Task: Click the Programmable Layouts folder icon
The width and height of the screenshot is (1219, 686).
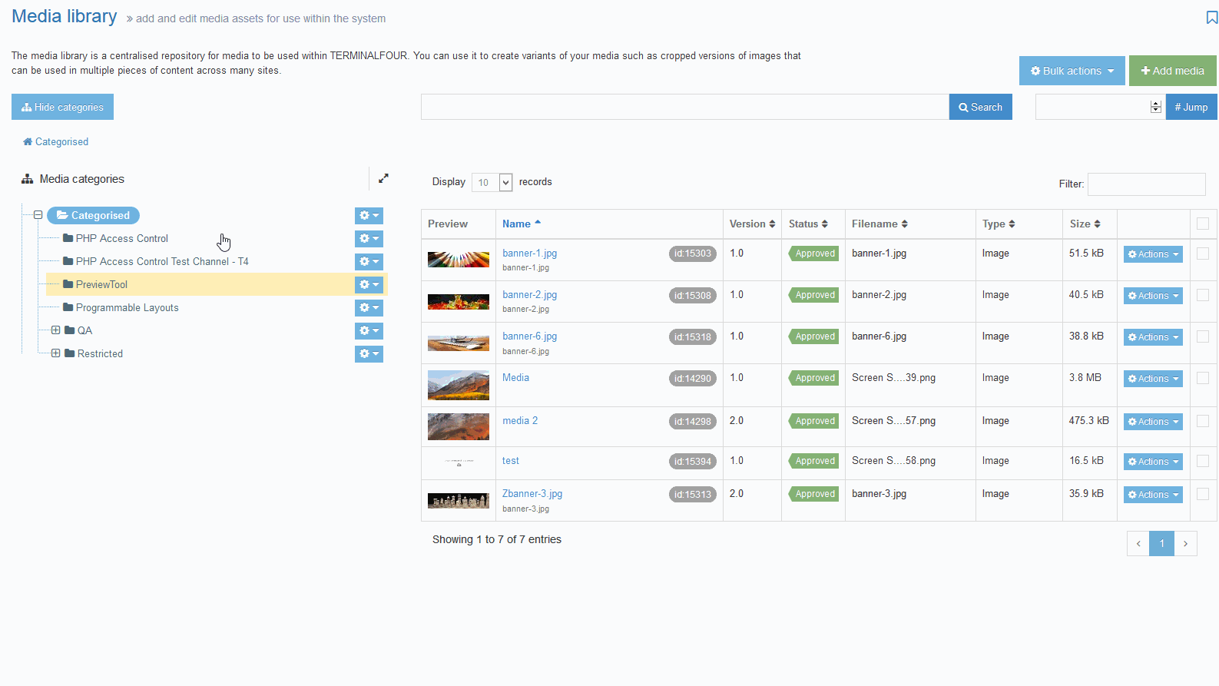Action: click(x=68, y=307)
